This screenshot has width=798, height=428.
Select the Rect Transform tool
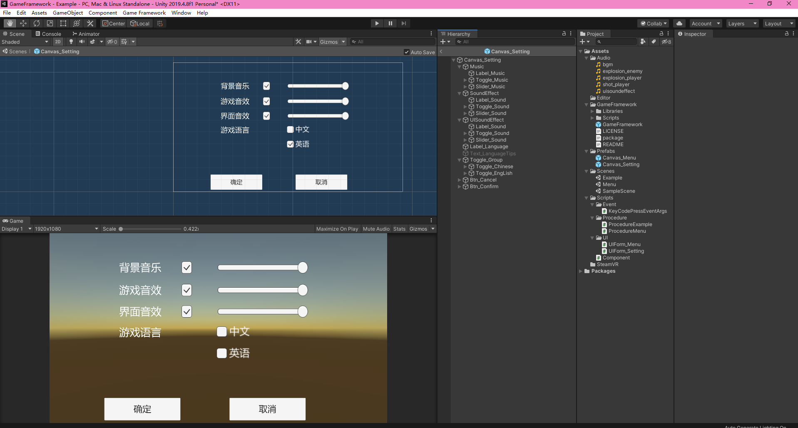click(x=63, y=23)
